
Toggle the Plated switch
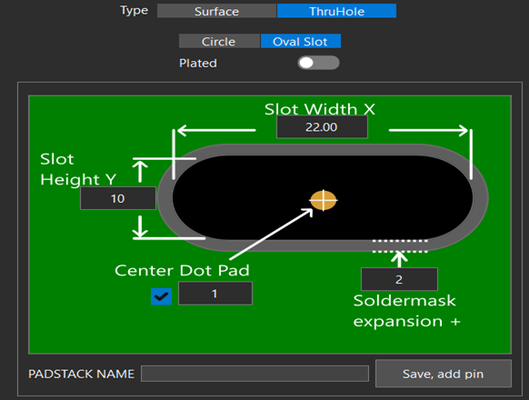[x=318, y=63]
